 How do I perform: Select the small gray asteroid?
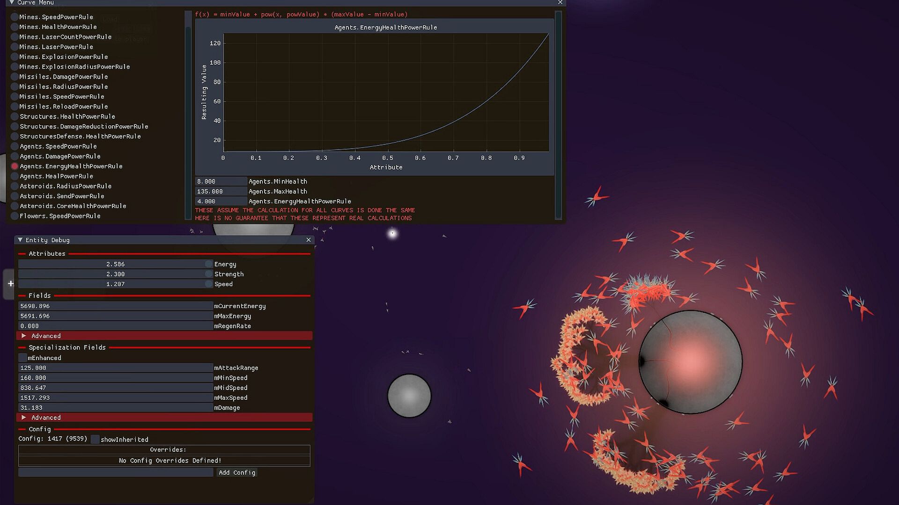click(409, 396)
